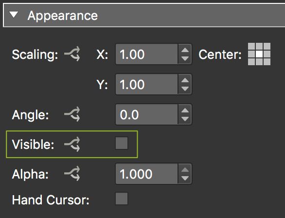This screenshot has width=285, height=218.
Task: Click the Alpha value input field
Action: coord(147,174)
